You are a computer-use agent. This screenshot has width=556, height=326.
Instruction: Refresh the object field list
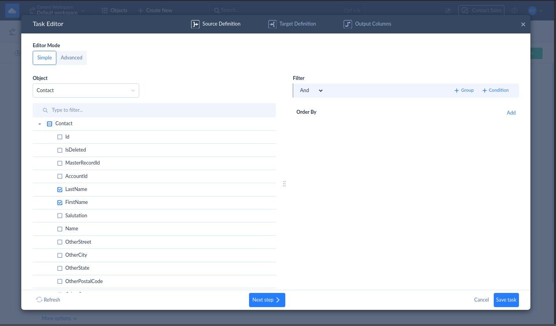coord(48,300)
